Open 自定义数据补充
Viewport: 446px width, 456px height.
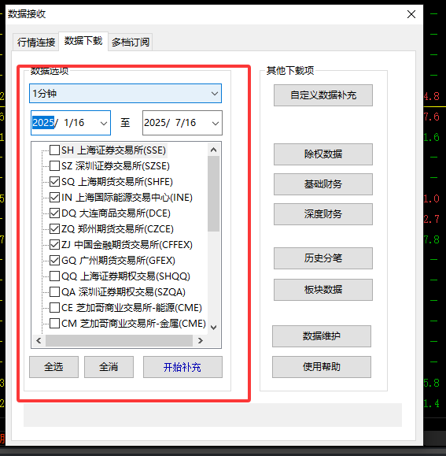point(323,95)
